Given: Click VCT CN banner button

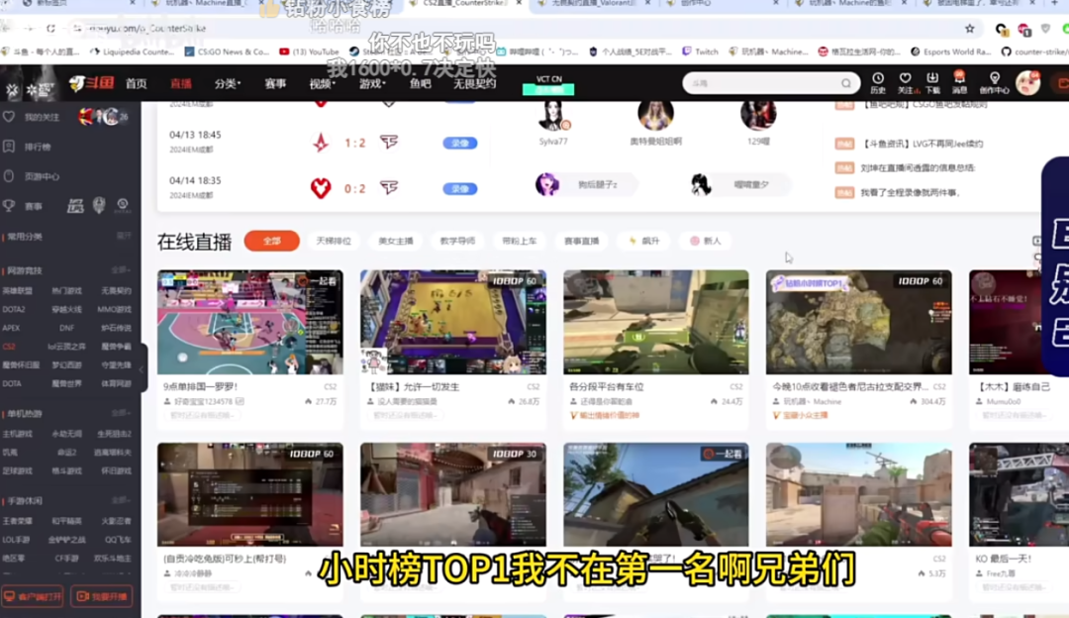Looking at the screenshot, I should pos(548,84).
